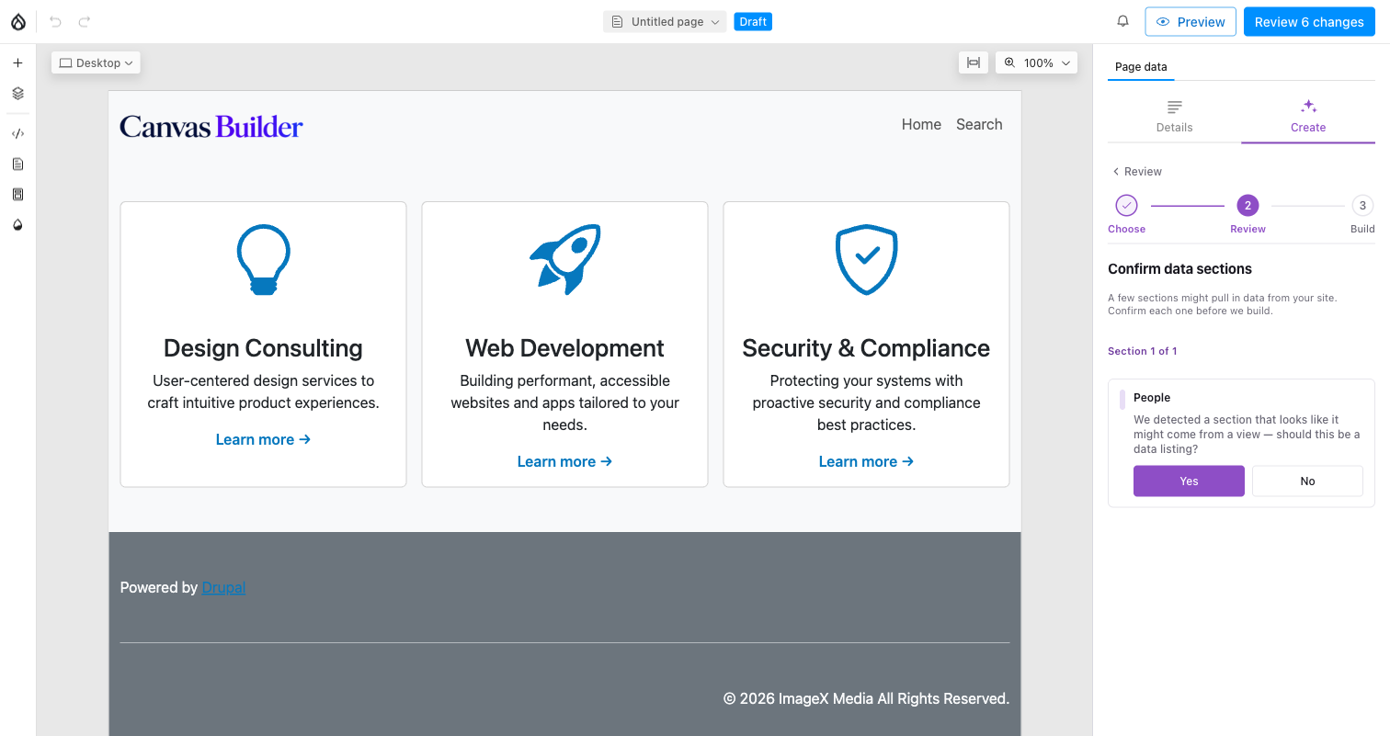Click the Search menu link on canvas
The width and height of the screenshot is (1390, 736).
click(979, 124)
